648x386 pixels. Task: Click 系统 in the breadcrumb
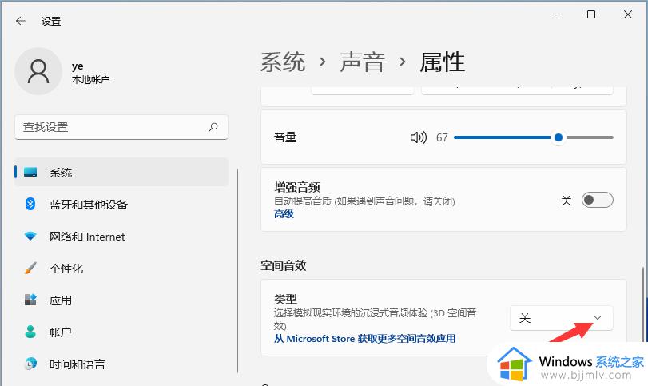pyautogui.click(x=283, y=62)
